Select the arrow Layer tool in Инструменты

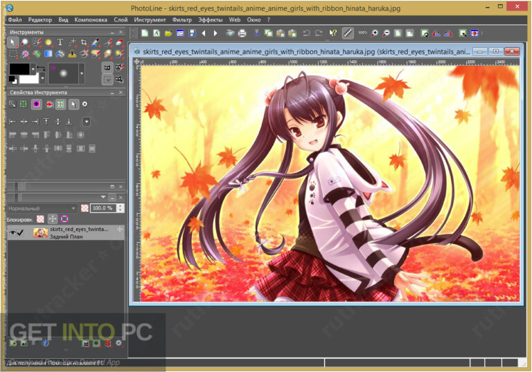(x=12, y=42)
